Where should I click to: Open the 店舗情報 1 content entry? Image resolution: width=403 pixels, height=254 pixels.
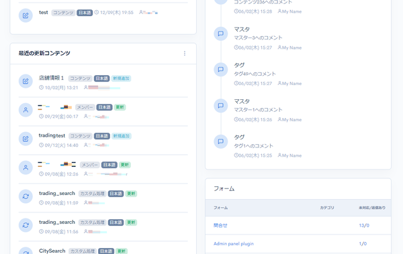[x=51, y=78]
